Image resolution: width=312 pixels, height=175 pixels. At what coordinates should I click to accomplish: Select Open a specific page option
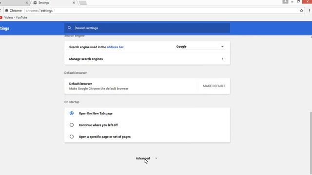72,137
